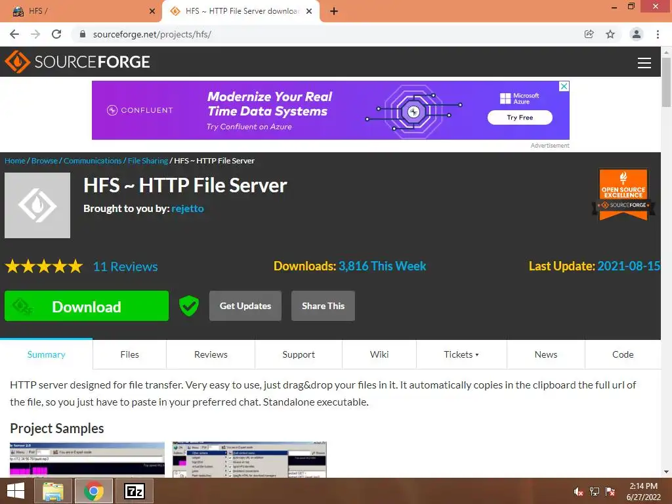The width and height of the screenshot is (672, 504).
Task: Open the 11 Reviews link
Action: (125, 266)
